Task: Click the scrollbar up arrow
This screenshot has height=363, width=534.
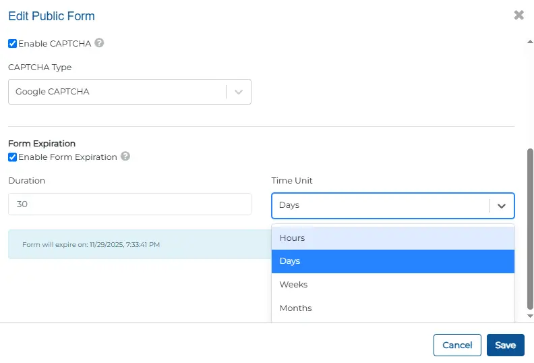Action: coord(529,41)
